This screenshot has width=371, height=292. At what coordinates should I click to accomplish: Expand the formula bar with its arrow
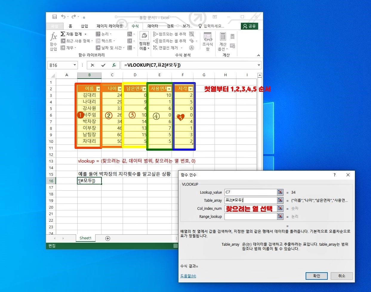(259, 65)
